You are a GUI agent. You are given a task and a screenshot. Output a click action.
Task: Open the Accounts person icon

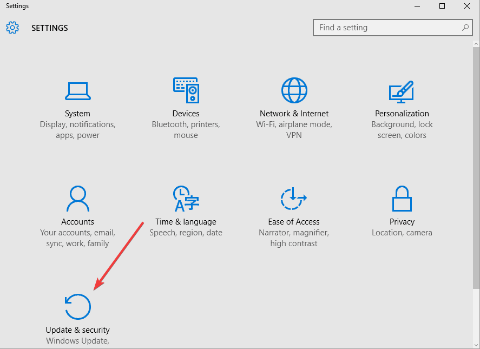pyautogui.click(x=77, y=199)
